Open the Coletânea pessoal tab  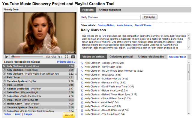coord(121,57)
